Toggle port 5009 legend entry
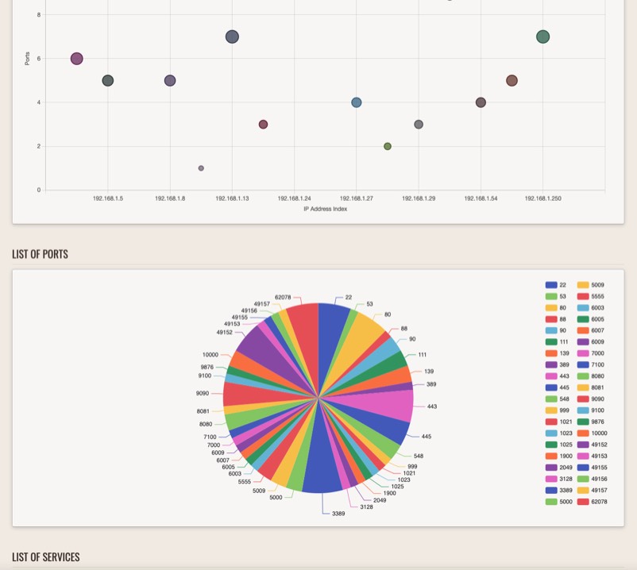This screenshot has height=570, width=637. point(582,284)
